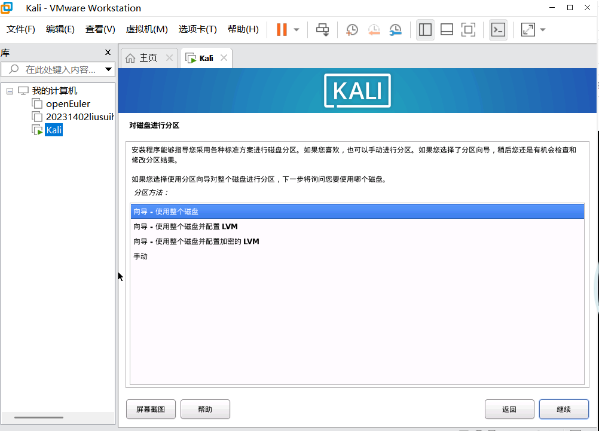Click the 继续 button

point(564,409)
